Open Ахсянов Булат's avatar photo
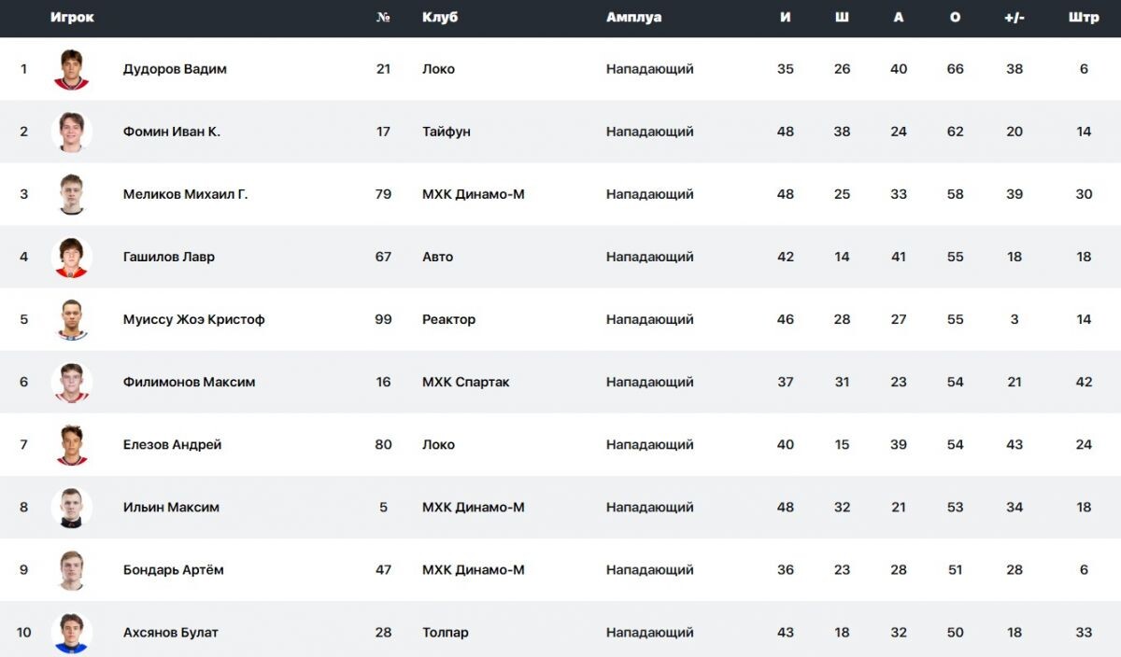1121x657 pixels. (x=71, y=632)
